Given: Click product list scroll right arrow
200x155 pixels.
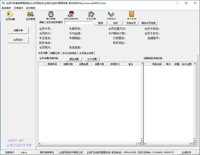Looking at the screenshot, I should pyautogui.click(x=192, y=144).
